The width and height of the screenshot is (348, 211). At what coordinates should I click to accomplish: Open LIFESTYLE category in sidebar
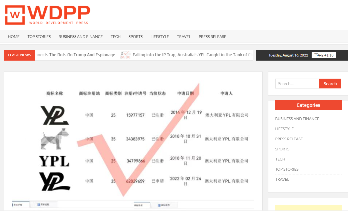pos(284,129)
